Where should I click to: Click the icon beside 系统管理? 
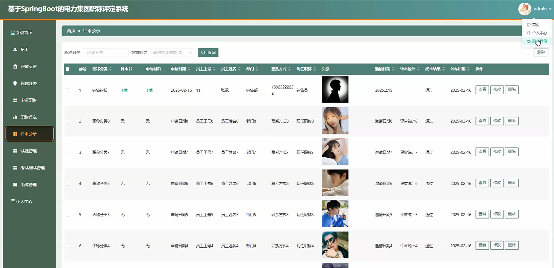[x=15, y=185]
